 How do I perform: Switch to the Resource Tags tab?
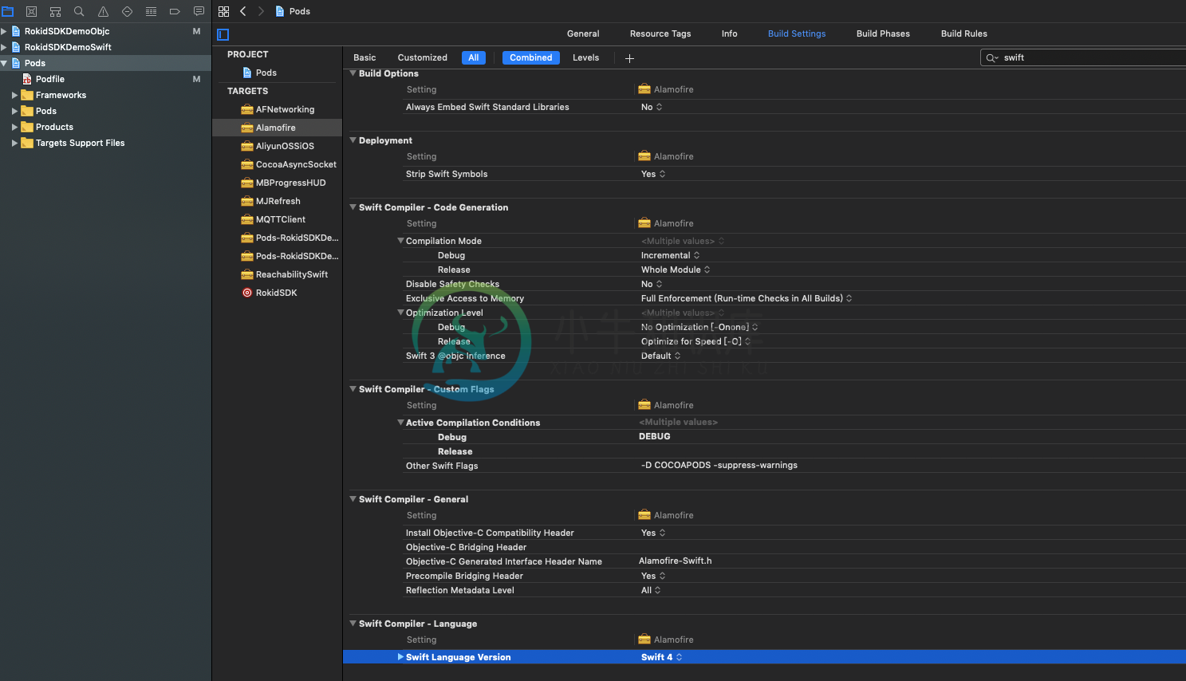pos(660,33)
